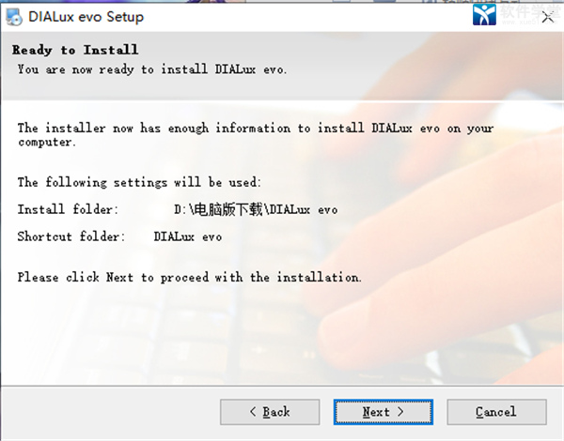Click the Shortcut folder value DIALux evo
564x441 pixels.
[188, 236]
